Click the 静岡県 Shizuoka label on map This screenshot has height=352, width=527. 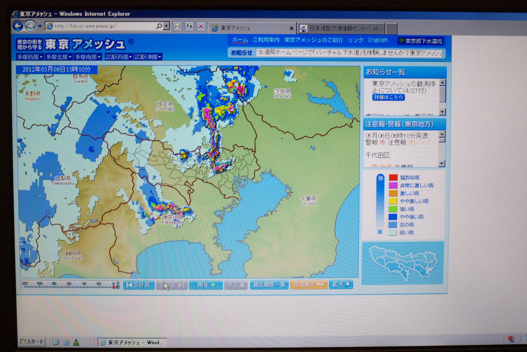[73, 255]
